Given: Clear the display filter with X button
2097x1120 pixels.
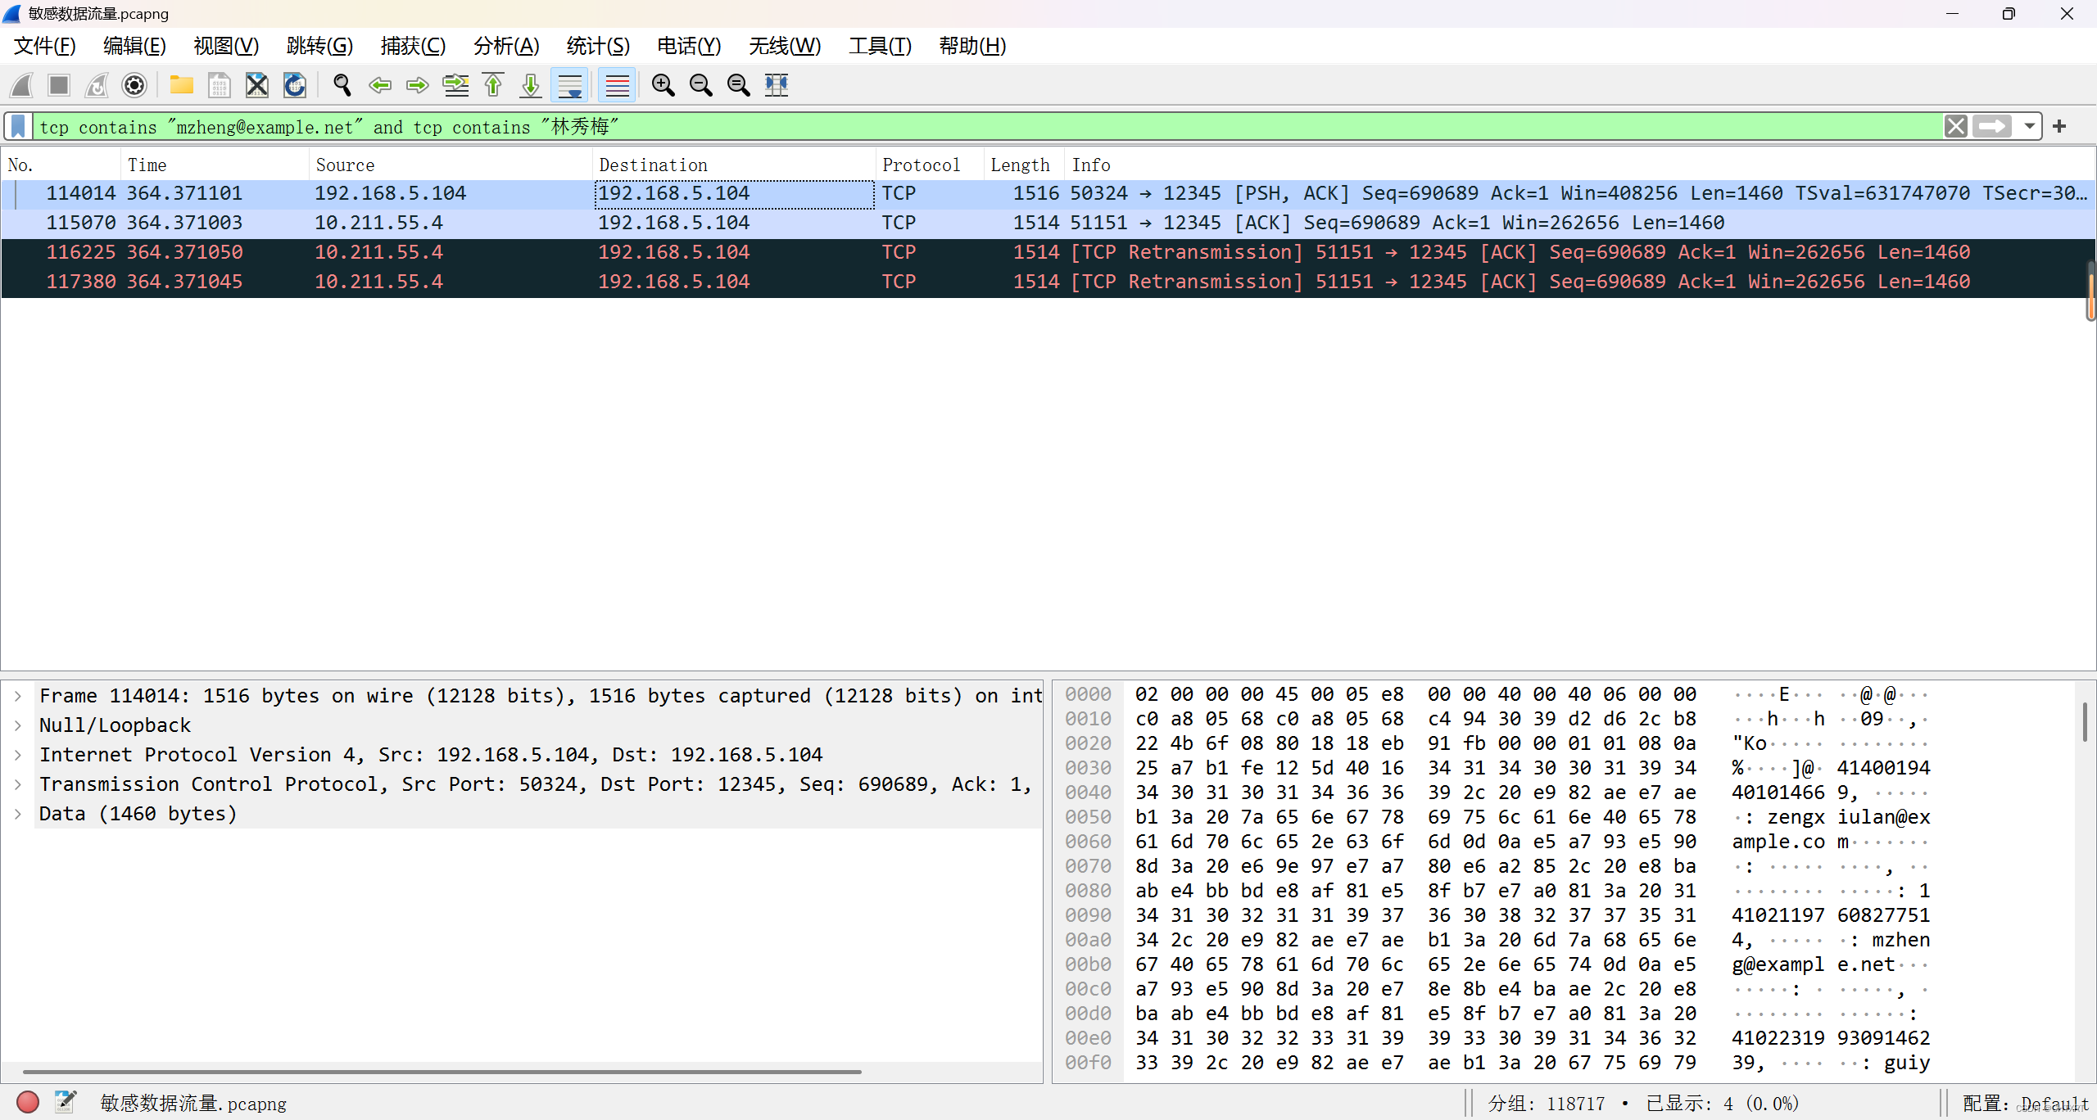Looking at the screenshot, I should 1955,126.
